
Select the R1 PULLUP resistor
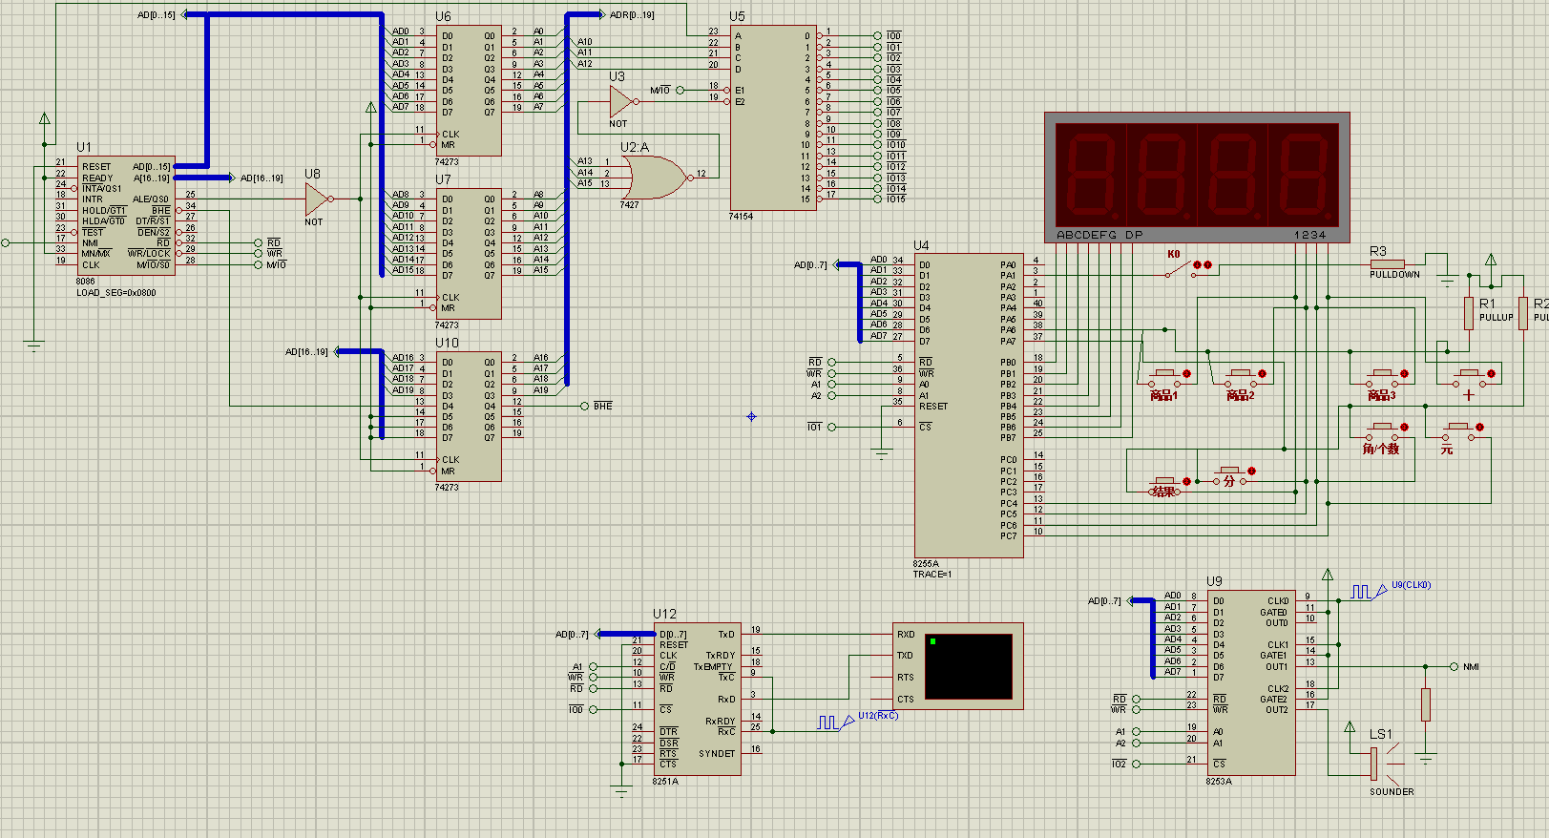pos(1469,313)
